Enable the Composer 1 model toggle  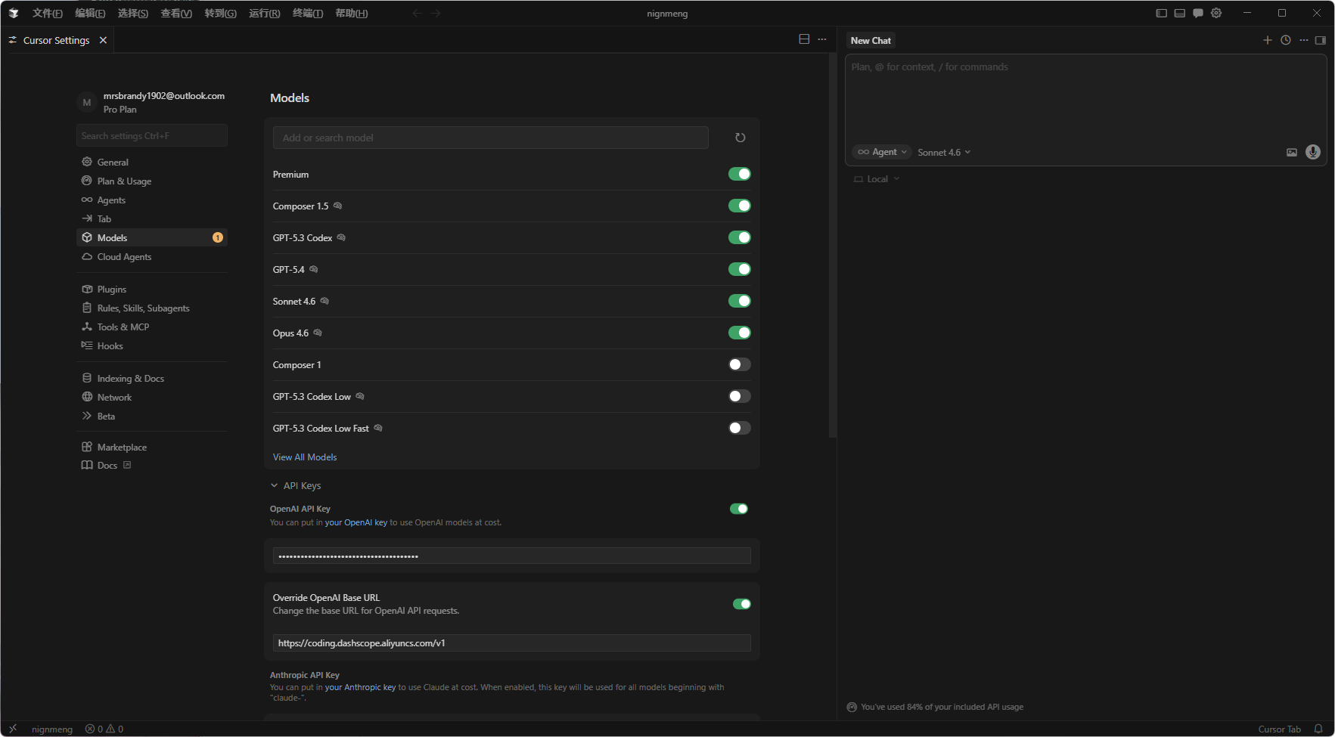739,364
